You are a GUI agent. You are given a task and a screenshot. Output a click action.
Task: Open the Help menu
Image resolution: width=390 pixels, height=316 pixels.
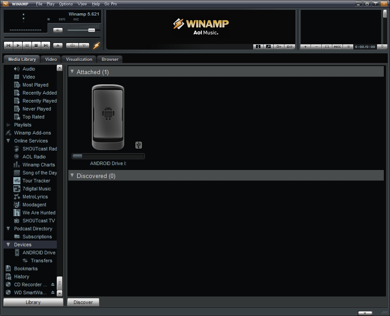96,4
